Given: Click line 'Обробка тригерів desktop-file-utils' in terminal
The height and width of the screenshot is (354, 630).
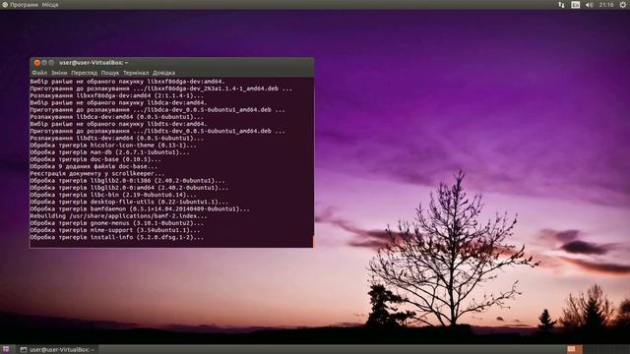Looking at the screenshot, I should [129, 202].
